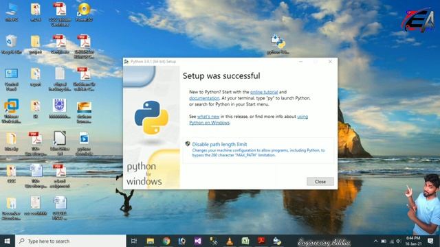
Task: Open network status from the system tray
Action: coord(392,241)
